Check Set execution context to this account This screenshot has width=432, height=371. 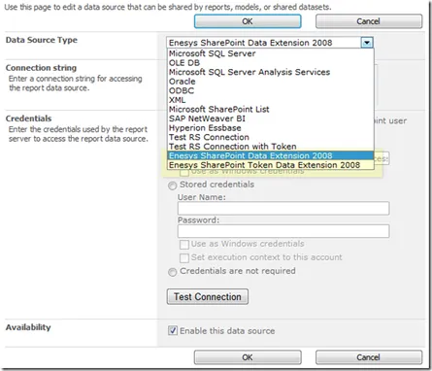click(x=184, y=257)
